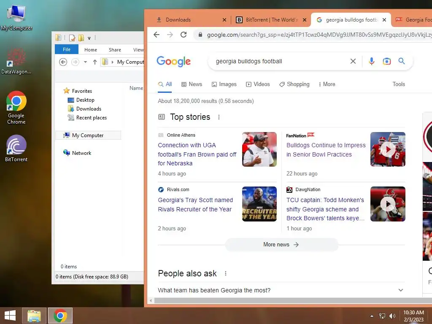Open Top stories three-dot menu

point(219,117)
